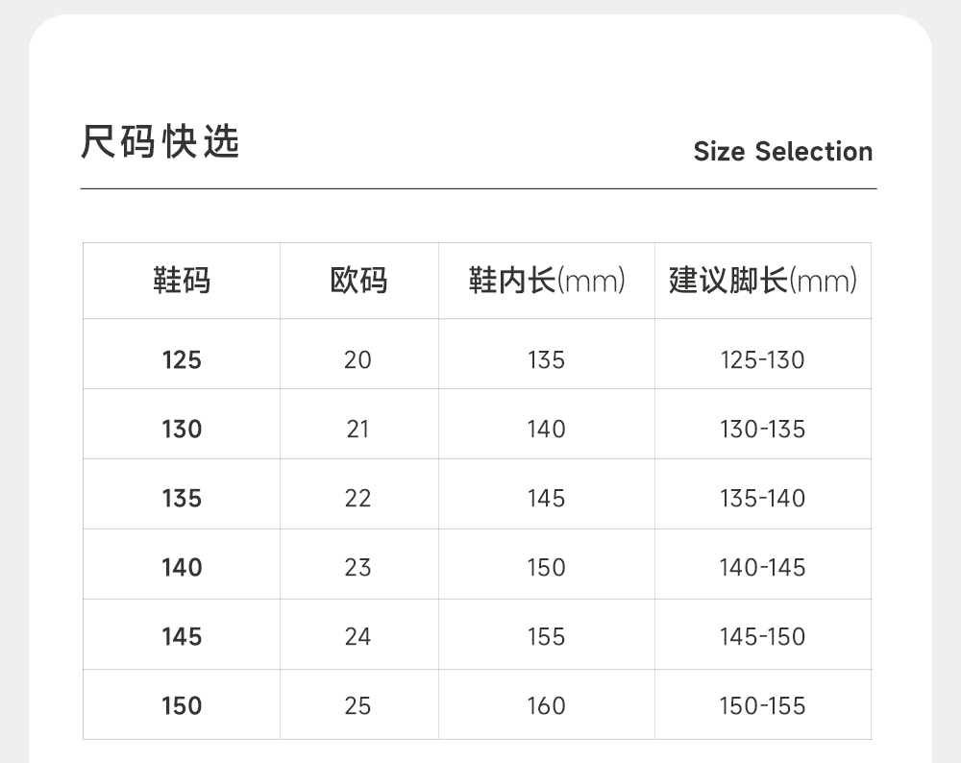Select the 鞋码 column header
Screen dimensions: 961x763
[182, 281]
